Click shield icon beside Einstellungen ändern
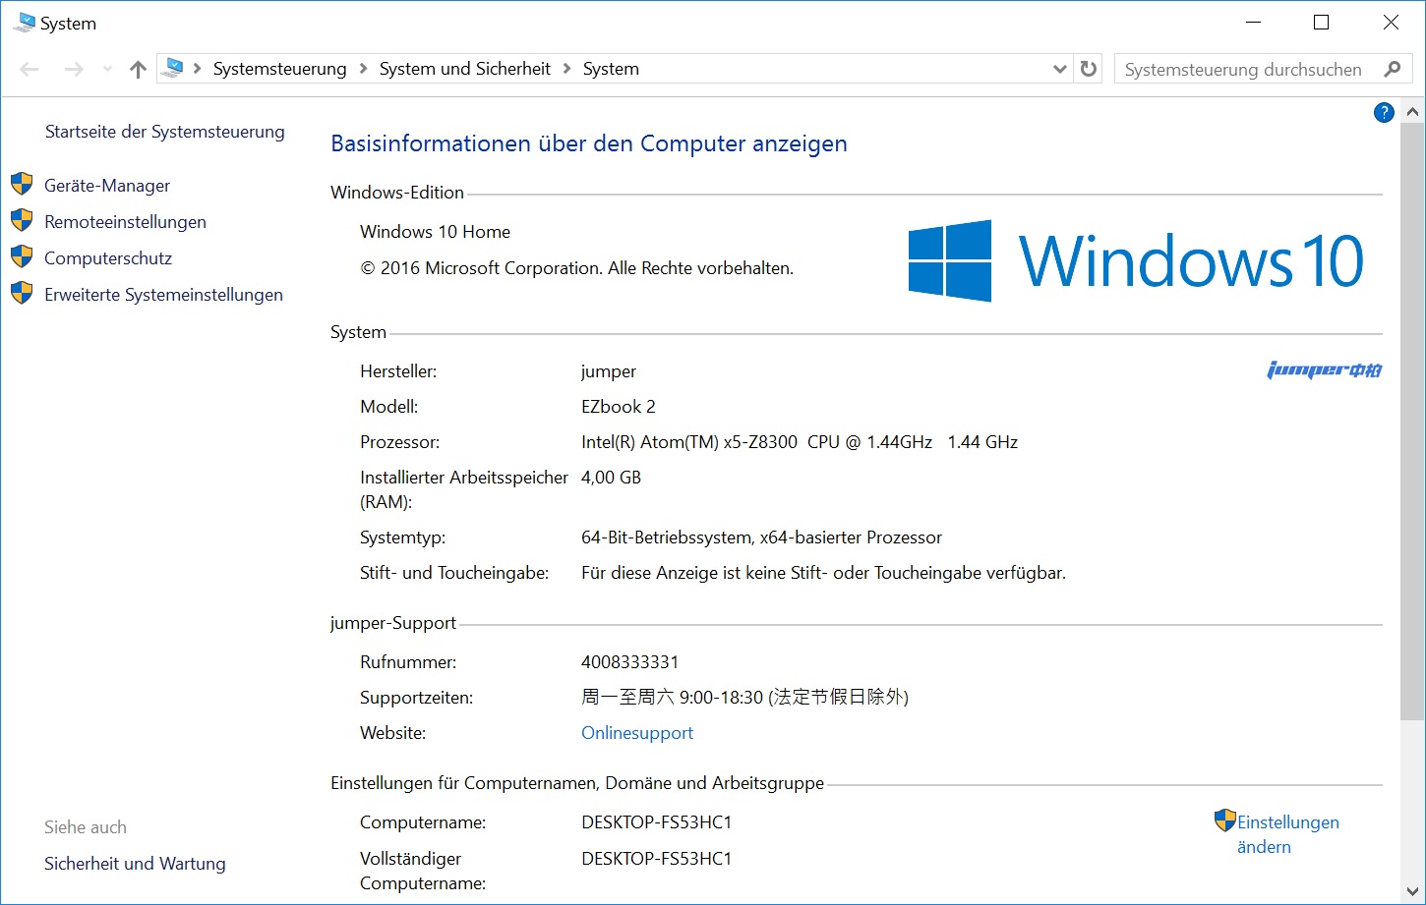 pyautogui.click(x=1225, y=820)
